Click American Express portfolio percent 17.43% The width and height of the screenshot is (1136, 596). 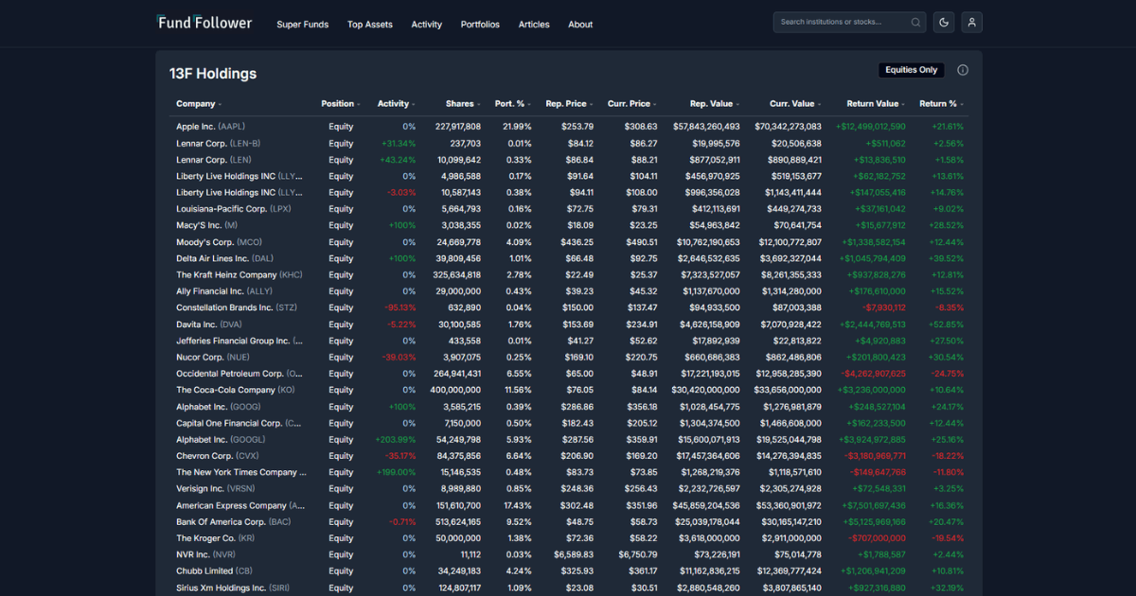click(518, 505)
